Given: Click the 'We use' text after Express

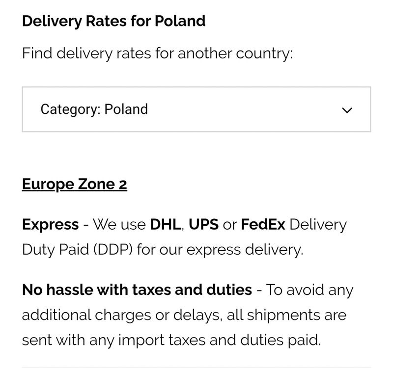Looking at the screenshot, I should click(x=119, y=225).
